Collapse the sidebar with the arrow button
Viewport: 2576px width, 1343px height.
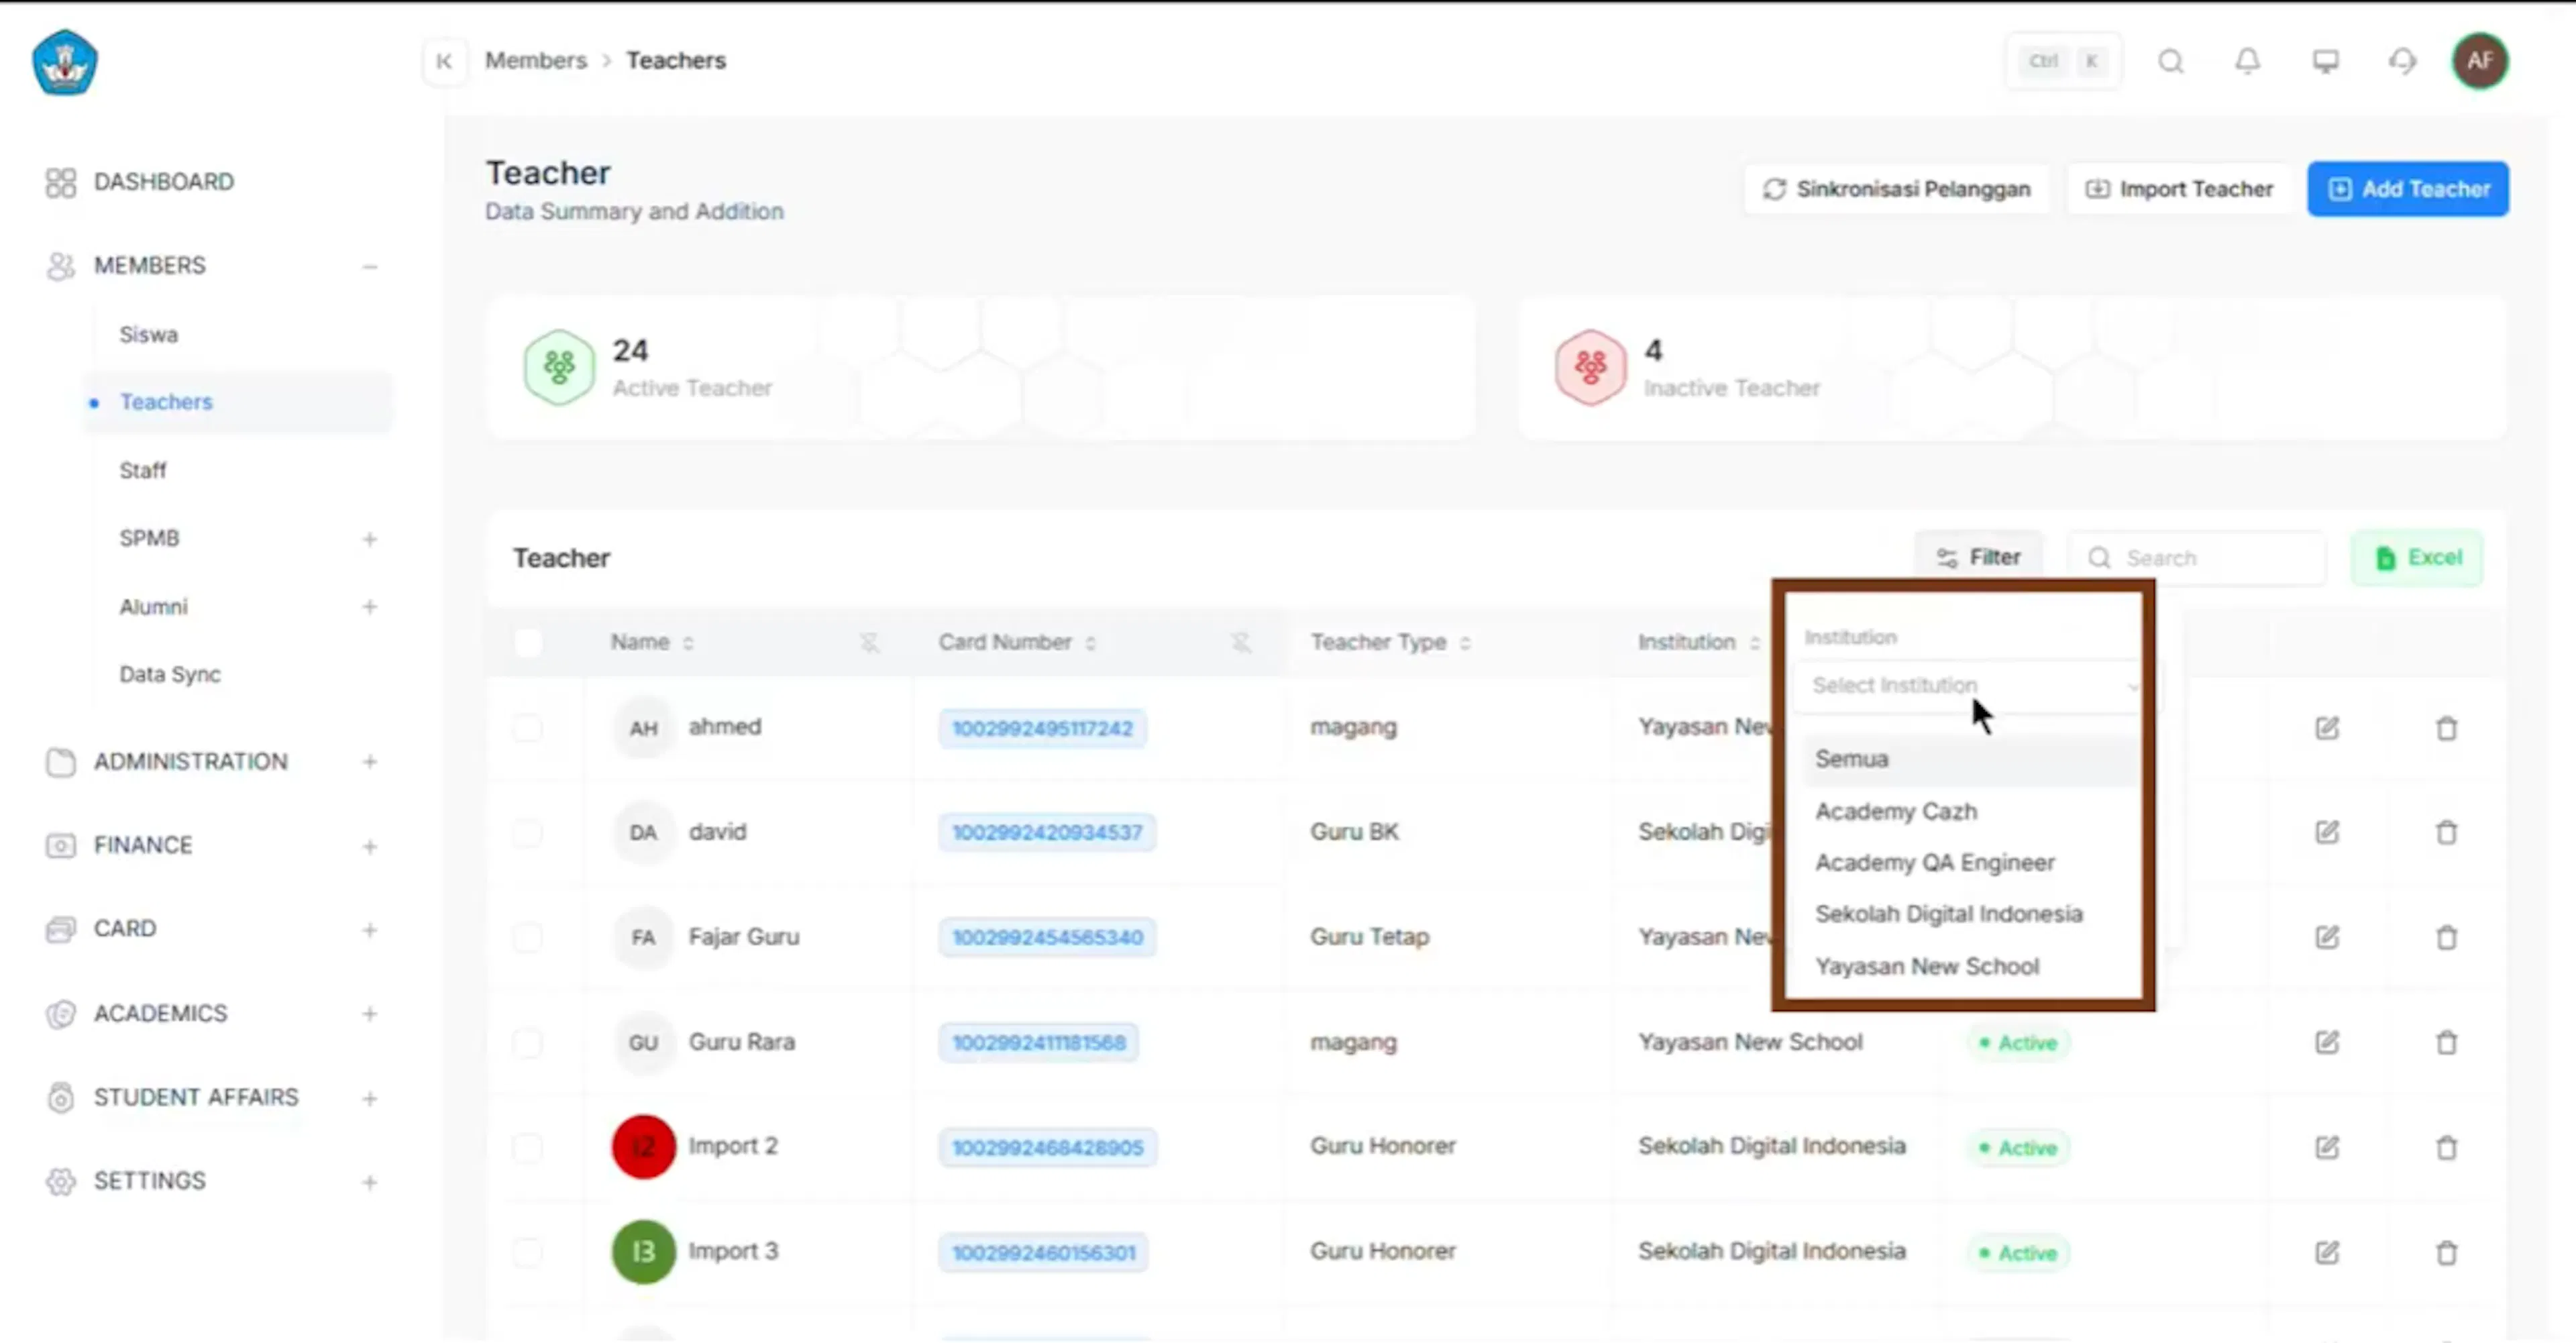click(x=444, y=61)
